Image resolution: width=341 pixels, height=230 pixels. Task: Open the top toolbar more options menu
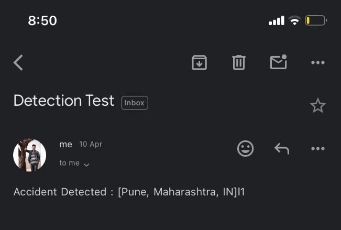point(318,63)
